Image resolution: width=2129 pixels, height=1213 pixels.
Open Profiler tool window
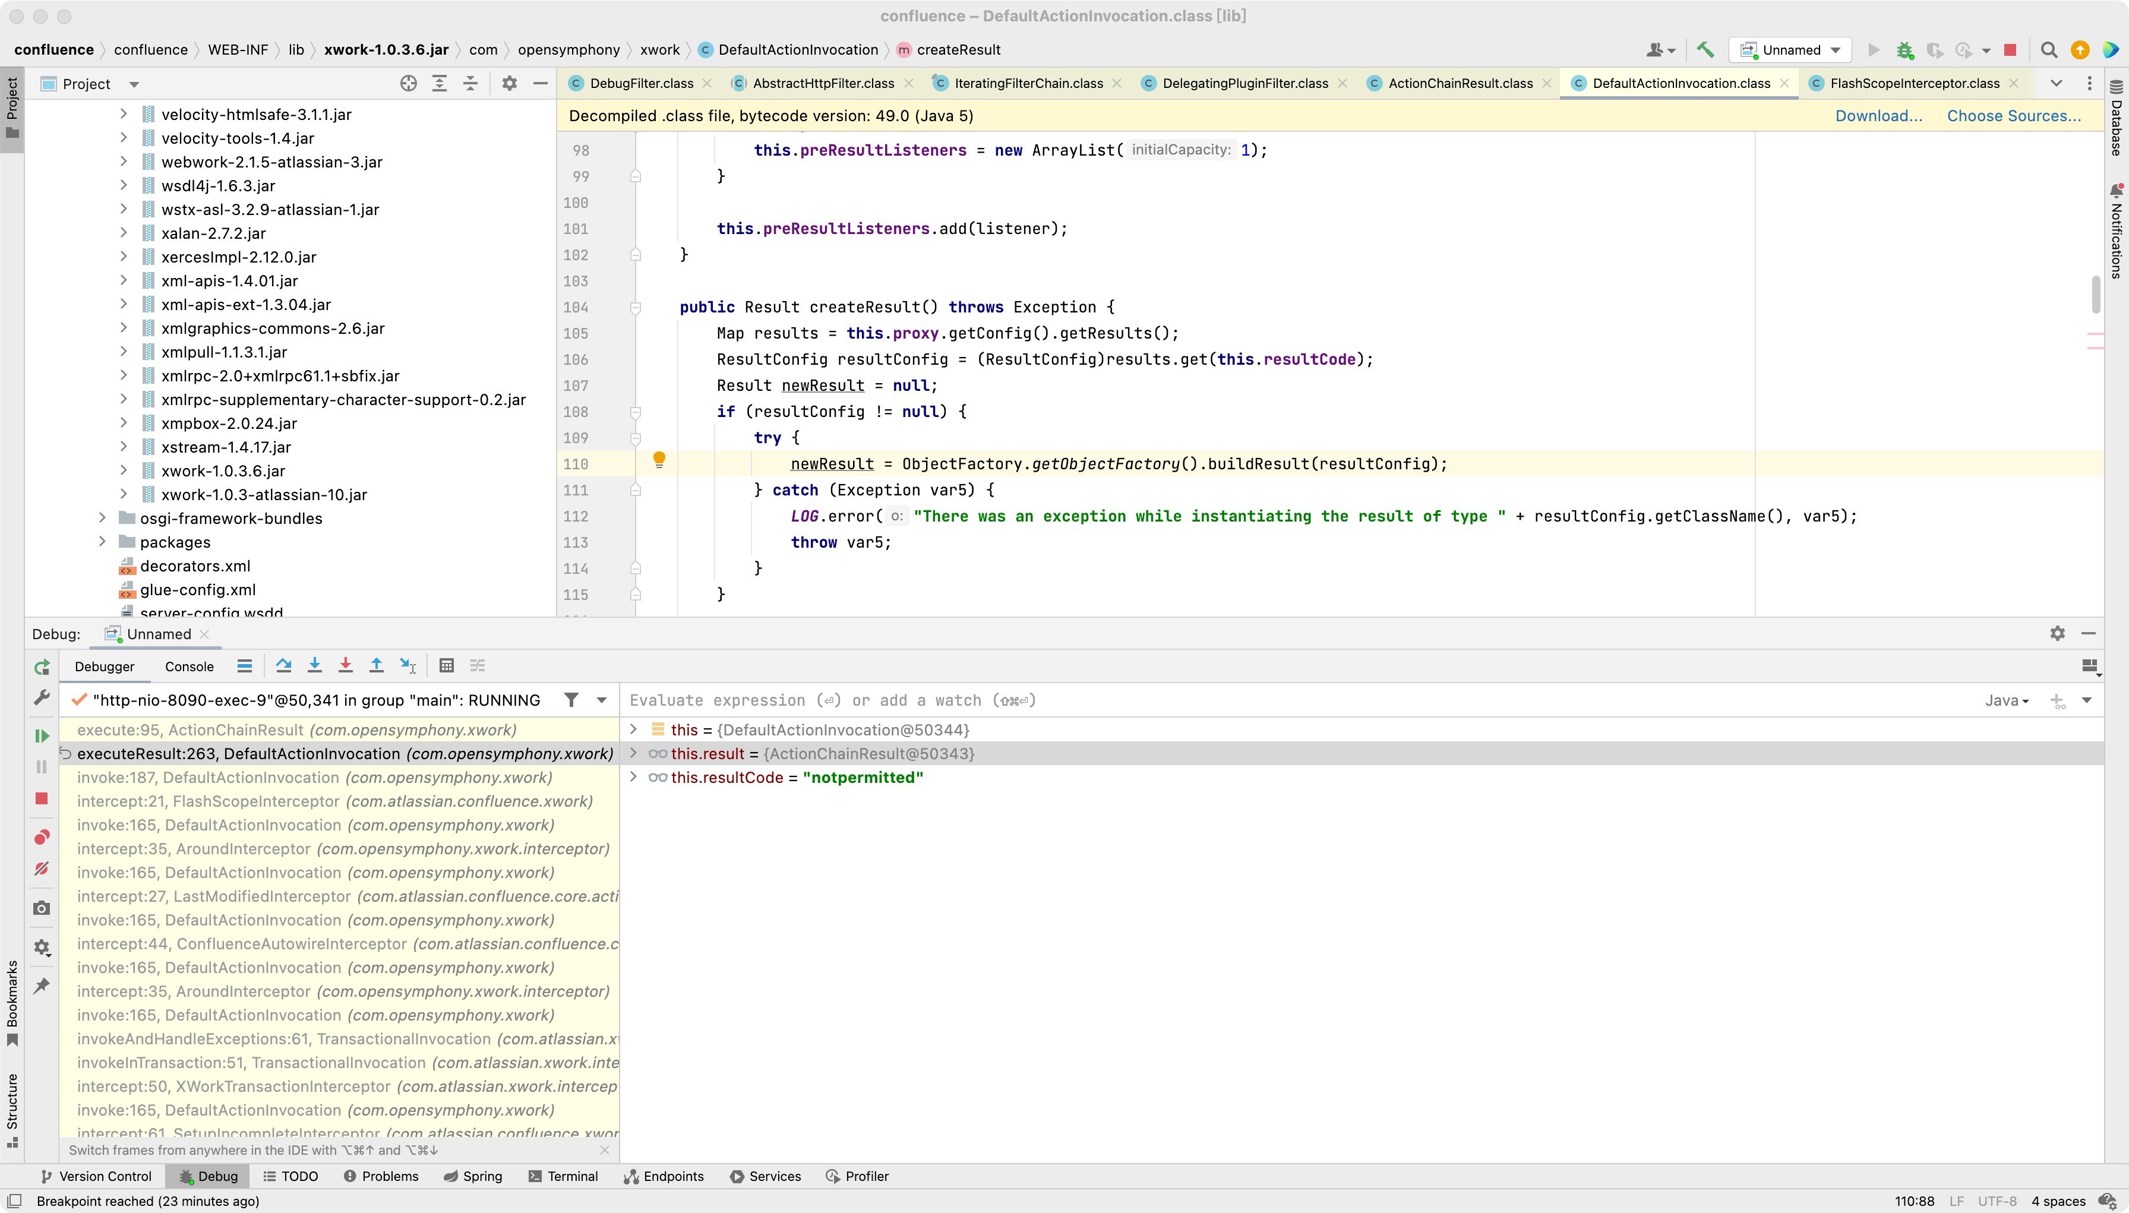click(x=857, y=1176)
